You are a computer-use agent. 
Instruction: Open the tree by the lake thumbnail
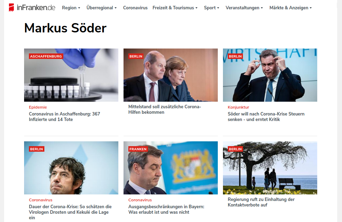(270, 168)
